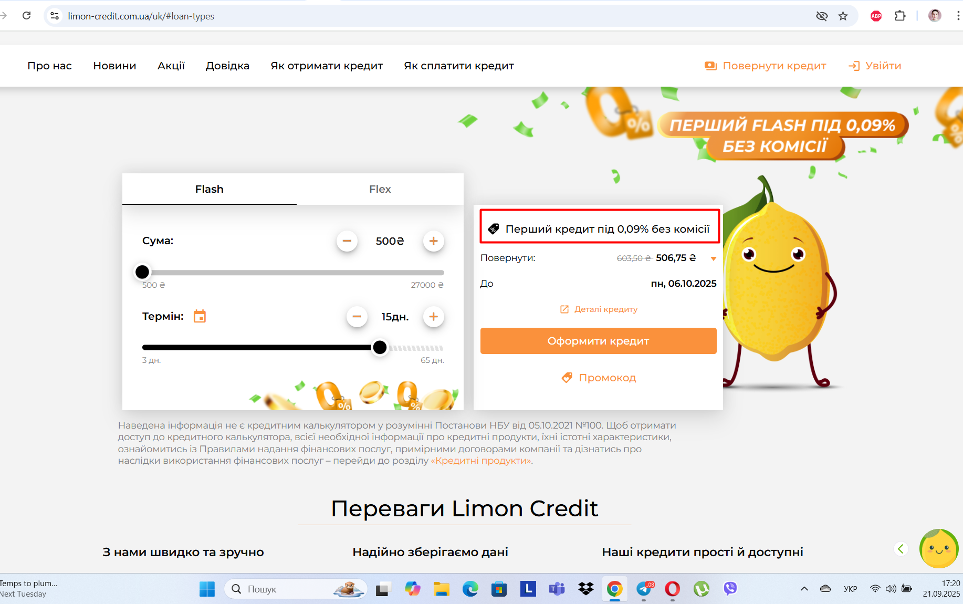Open Copilot from the taskbar

[x=412, y=589]
